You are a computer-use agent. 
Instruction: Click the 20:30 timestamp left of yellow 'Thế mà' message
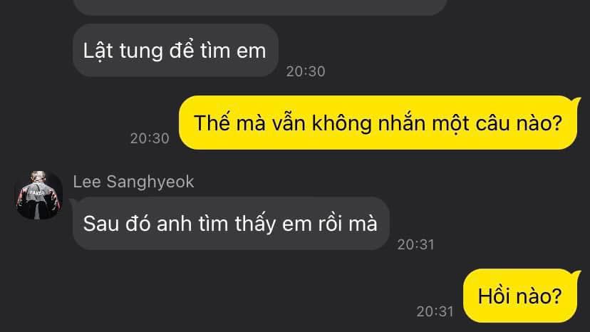pos(150,138)
